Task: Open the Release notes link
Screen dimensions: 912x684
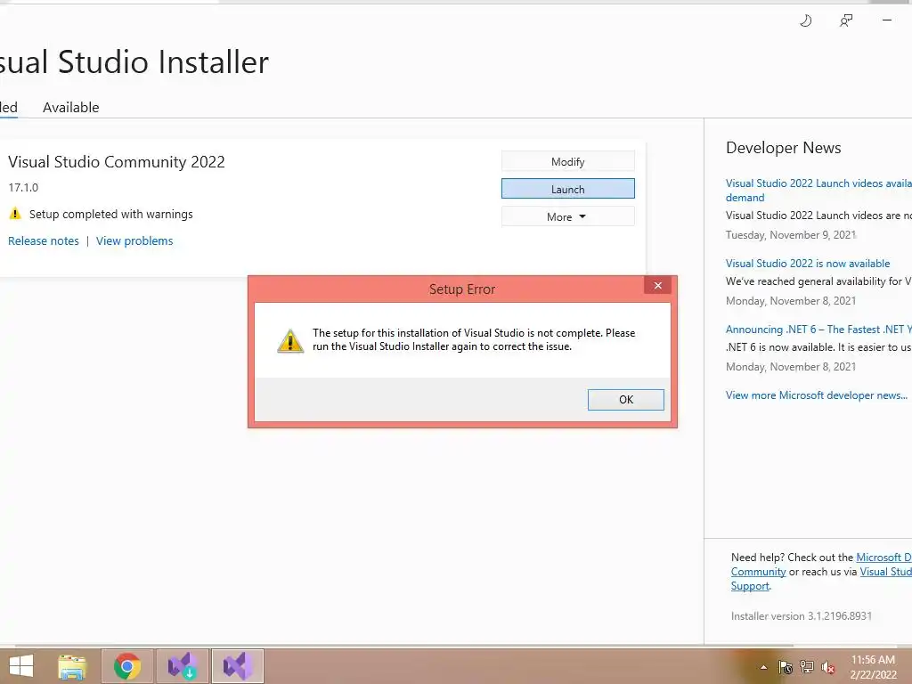Action: (43, 240)
